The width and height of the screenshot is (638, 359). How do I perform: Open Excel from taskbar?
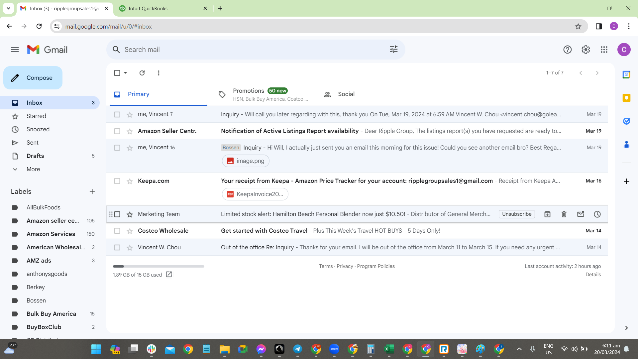tap(389, 349)
